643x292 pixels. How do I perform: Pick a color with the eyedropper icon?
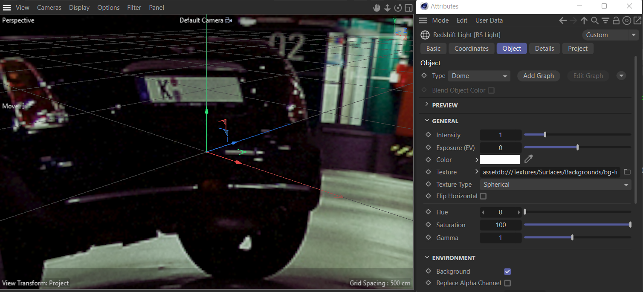click(529, 159)
